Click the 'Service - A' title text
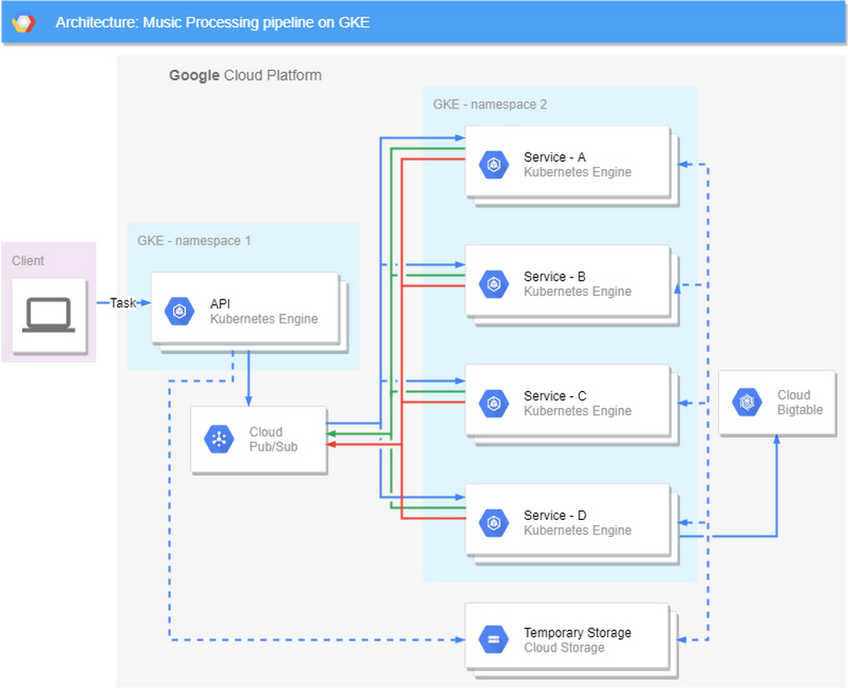The image size is (848, 688). [x=555, y=158]
